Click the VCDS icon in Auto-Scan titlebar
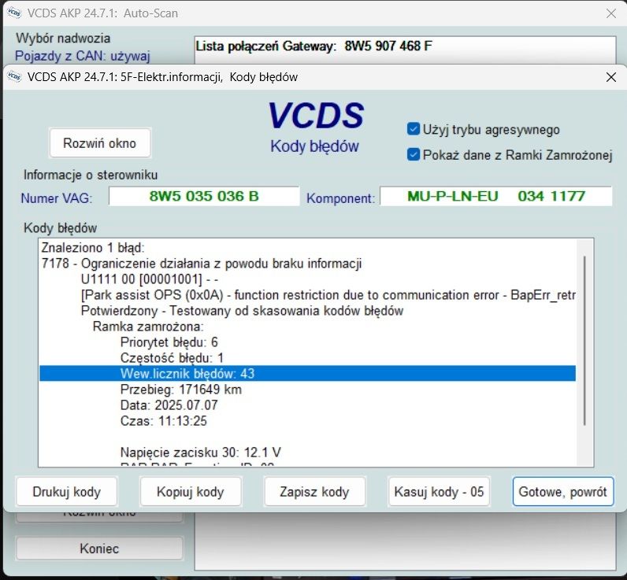The image size is (627, 580). tap(14, 13)
